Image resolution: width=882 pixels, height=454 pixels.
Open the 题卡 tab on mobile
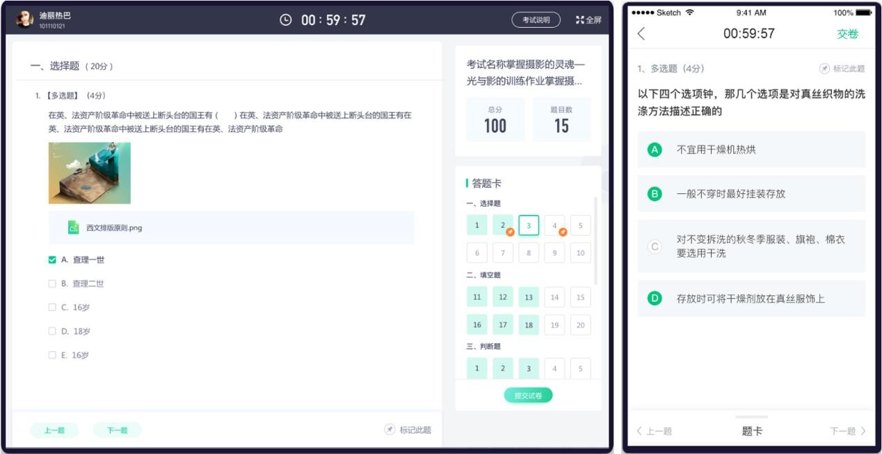pos(752,431)
